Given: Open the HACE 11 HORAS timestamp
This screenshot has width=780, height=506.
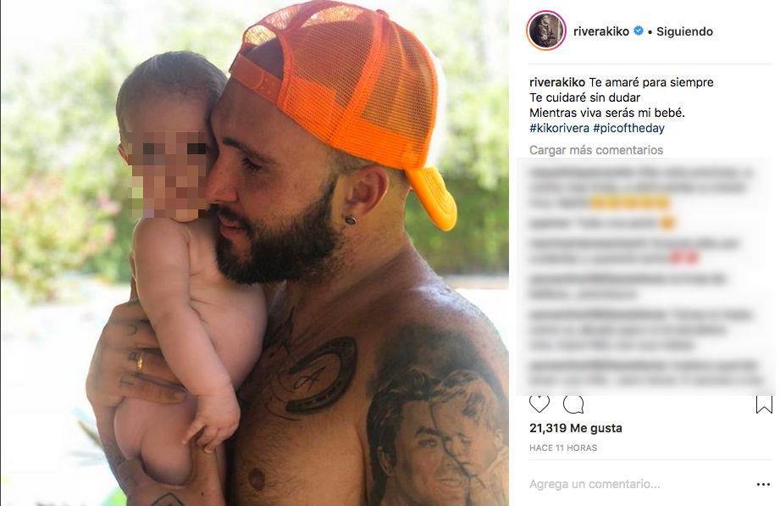Looking at the screenshot, I should click(x=563, y=448).
